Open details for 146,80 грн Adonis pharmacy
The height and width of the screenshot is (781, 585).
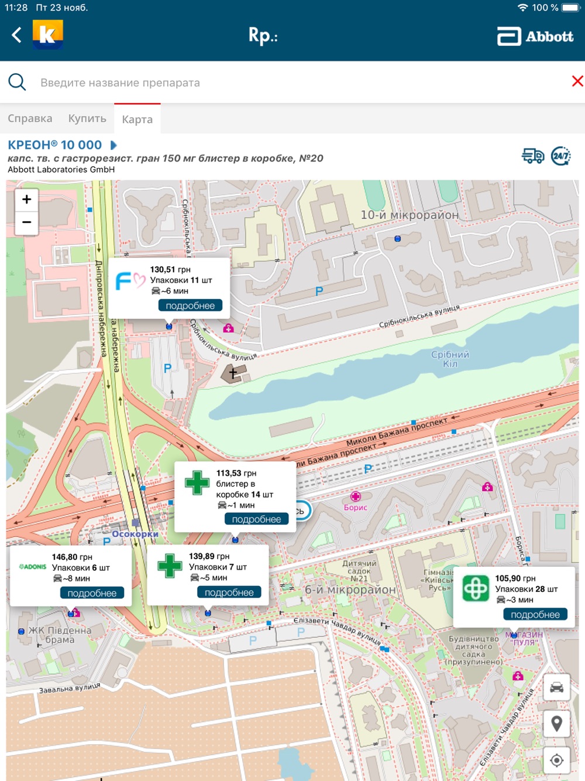[x=92, y=593]
